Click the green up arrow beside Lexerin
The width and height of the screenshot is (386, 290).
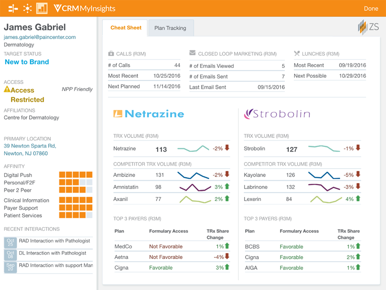click(x=358, y=199)
